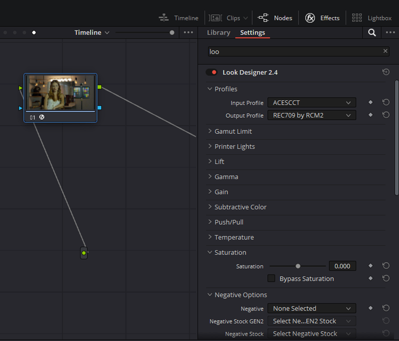Enable the Bypass Saturation checkbox
Image resolution: width=399 pixels, height=341 pixels.
coord(271,278)
